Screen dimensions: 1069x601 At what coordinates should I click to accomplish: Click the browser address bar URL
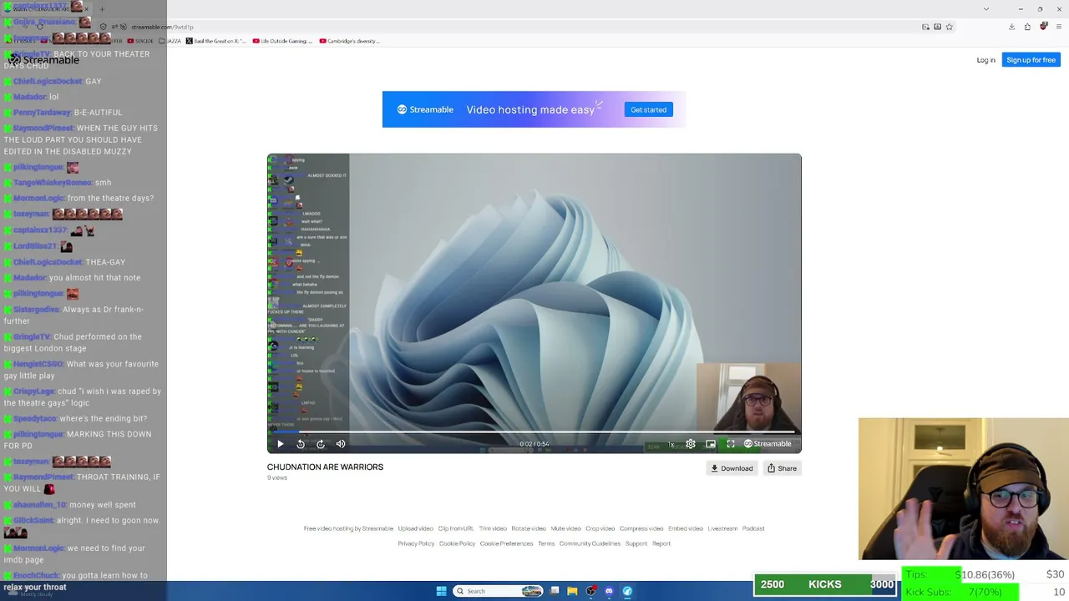coord(162,27)
